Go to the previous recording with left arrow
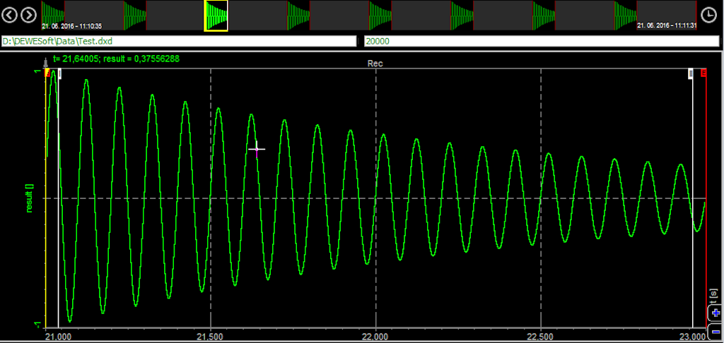 (10, 16)
